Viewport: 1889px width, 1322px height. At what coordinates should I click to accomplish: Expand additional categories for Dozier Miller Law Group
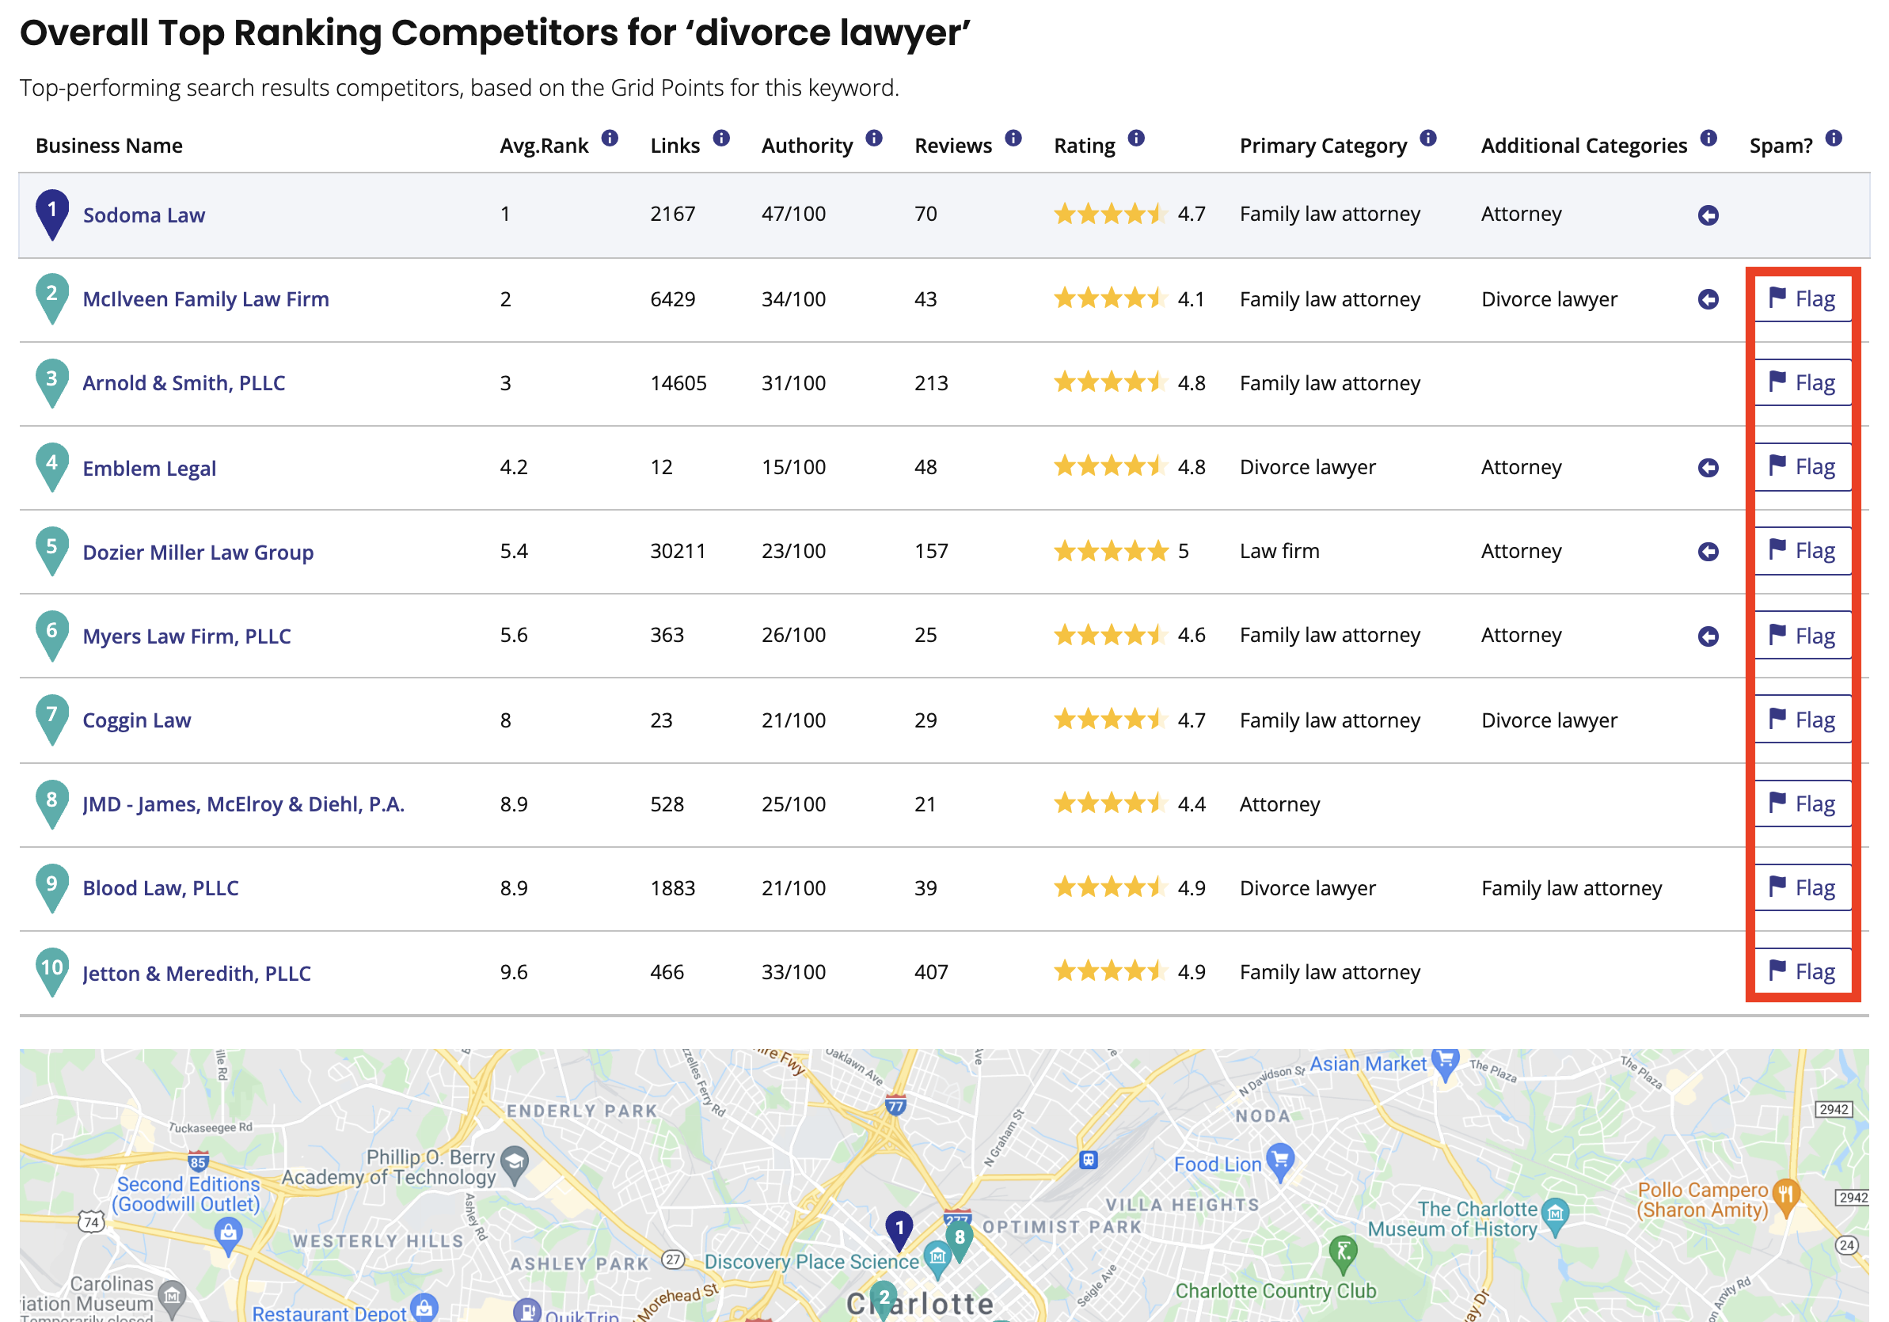tap(1708, 552)
